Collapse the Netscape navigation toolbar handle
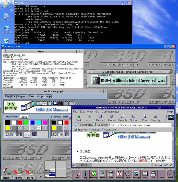 [73, 118]
